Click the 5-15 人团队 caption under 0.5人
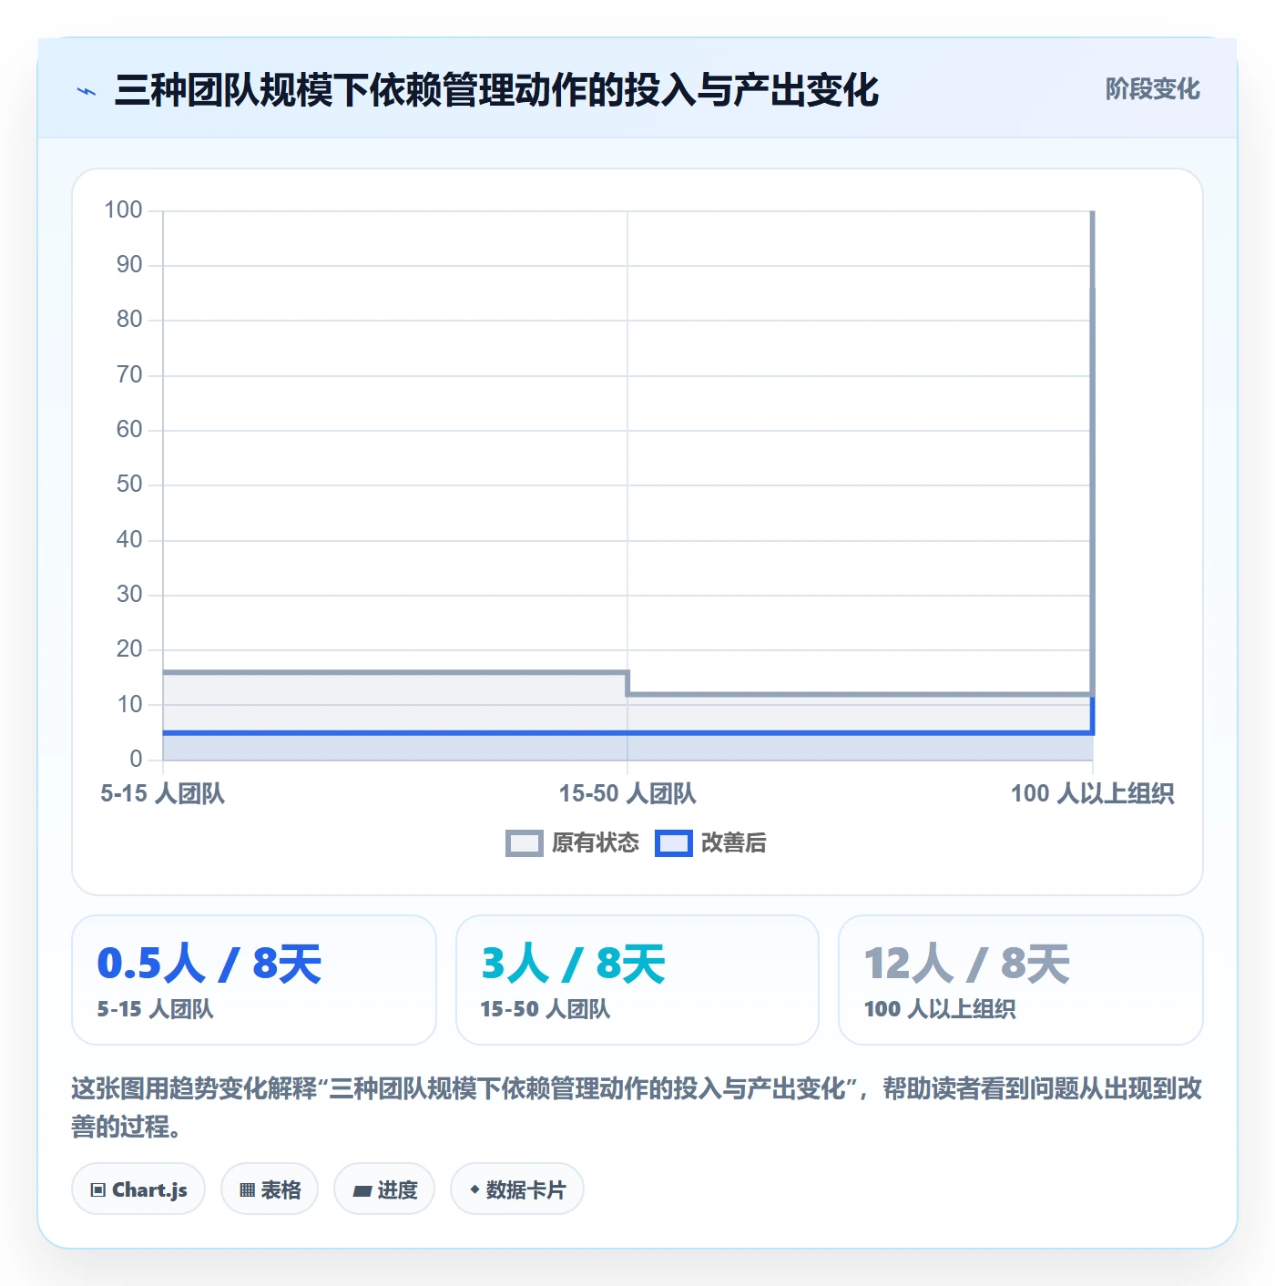 (156, 1009)
